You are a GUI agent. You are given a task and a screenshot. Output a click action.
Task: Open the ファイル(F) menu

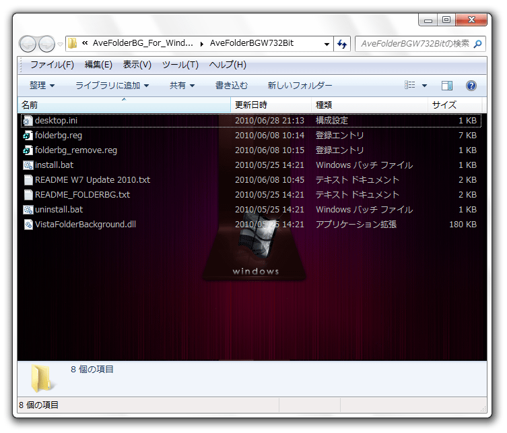tap(52, 65)
